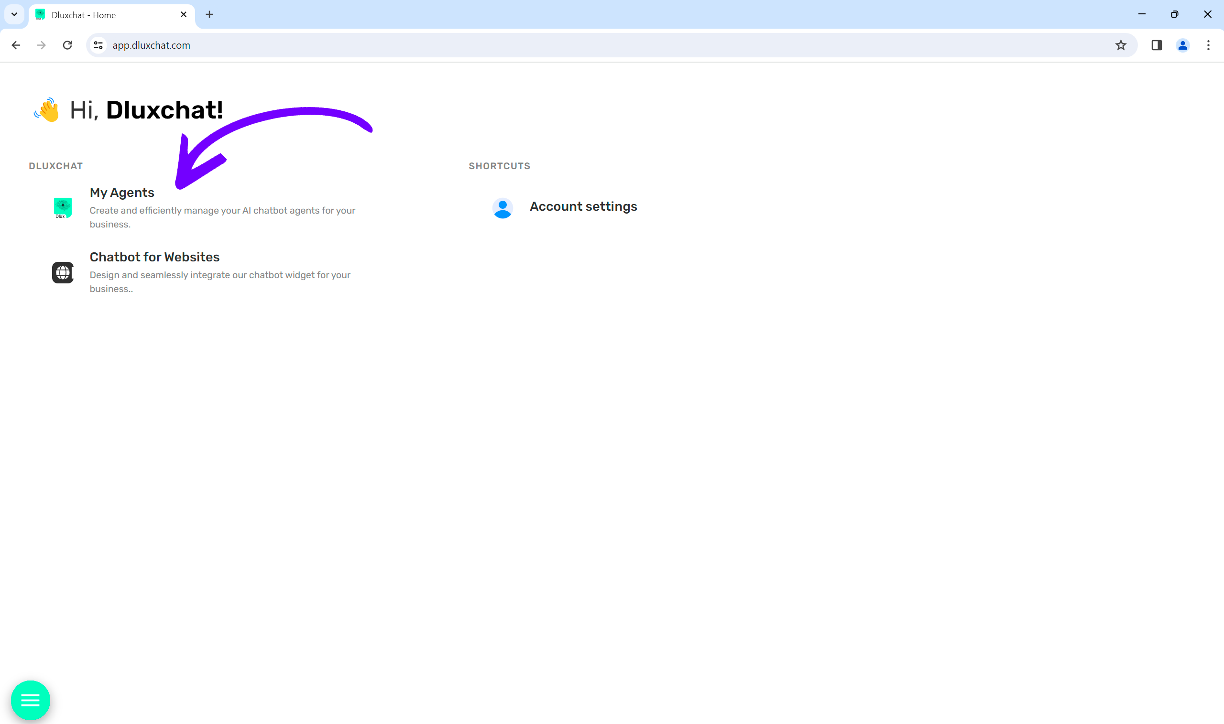Image resolution: width=1224 pixels, height=724 pixels.
Task: Select the Dluxchat - Home tab
Action: [98, 15]
